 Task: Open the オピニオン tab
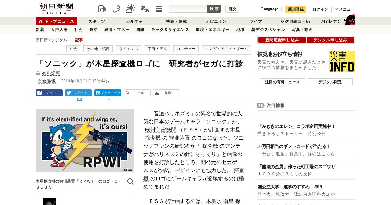216,21
